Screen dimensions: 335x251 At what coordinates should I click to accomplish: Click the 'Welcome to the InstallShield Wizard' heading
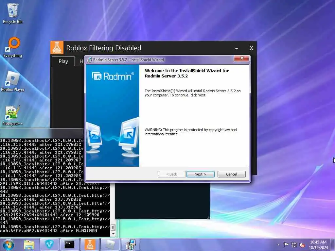tap(186, 73)
